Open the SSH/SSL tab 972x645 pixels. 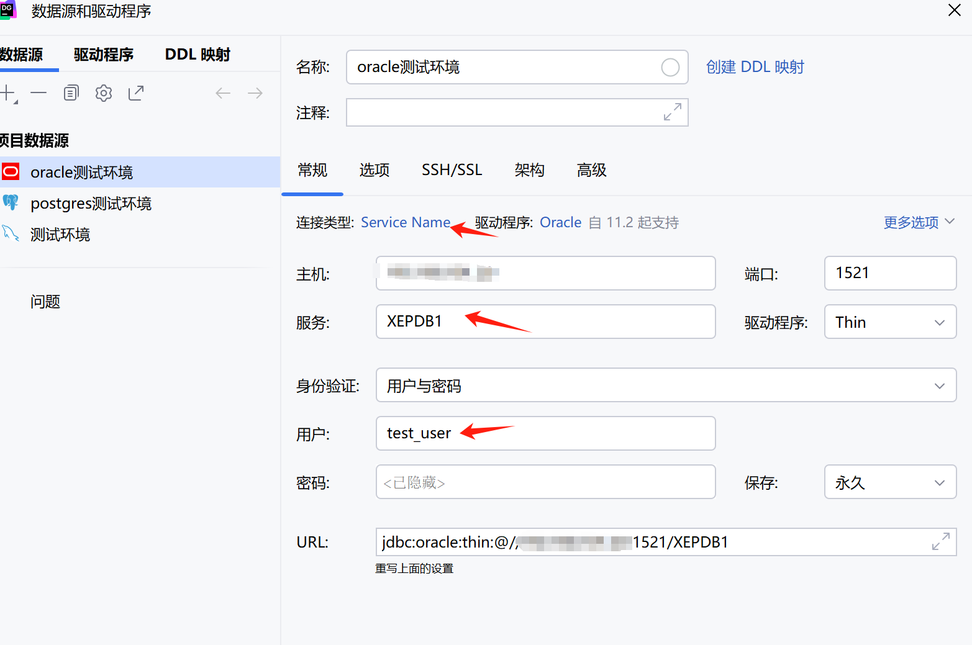click(452, 170)
